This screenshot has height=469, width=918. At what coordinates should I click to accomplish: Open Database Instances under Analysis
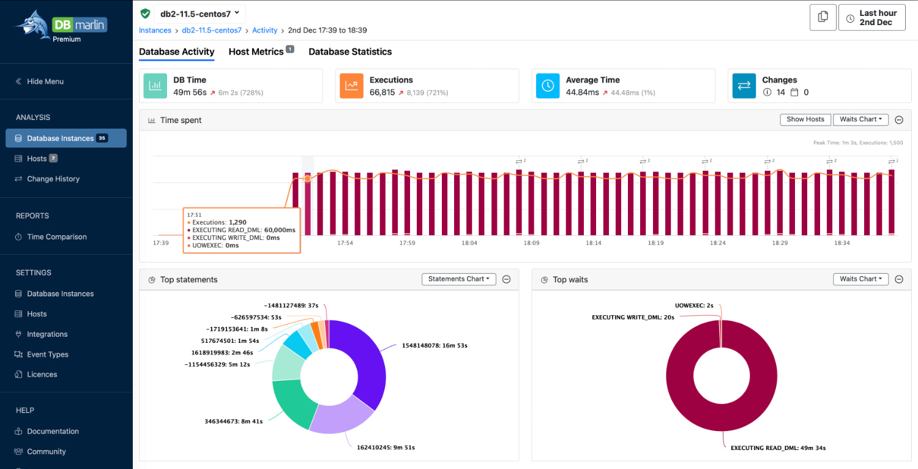click(x=66, y=138)
